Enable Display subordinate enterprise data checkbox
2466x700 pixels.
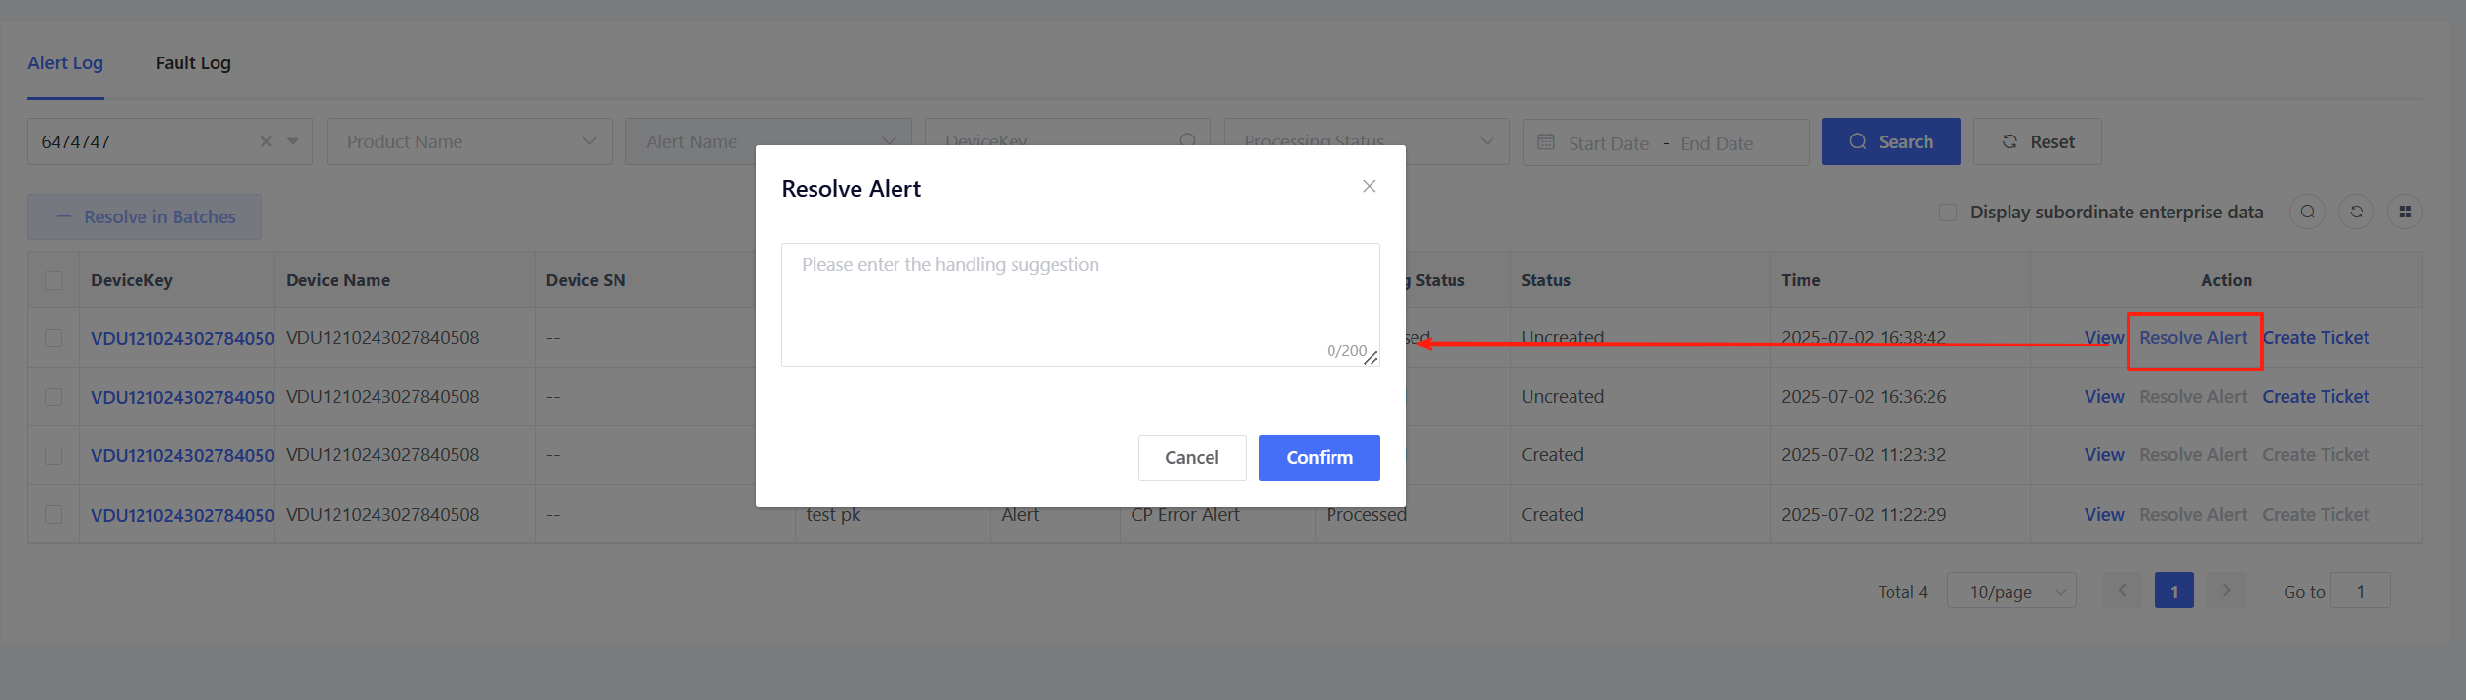(1948, 213)
